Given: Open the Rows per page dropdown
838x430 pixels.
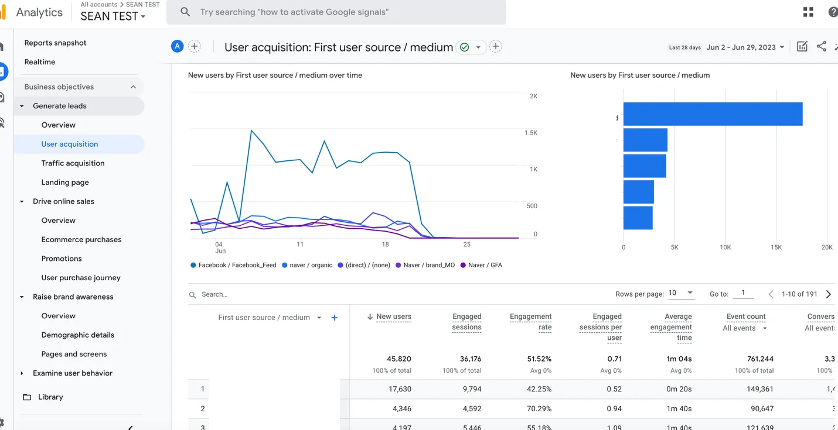Looking at the screenshot, I should click(681, 293).
